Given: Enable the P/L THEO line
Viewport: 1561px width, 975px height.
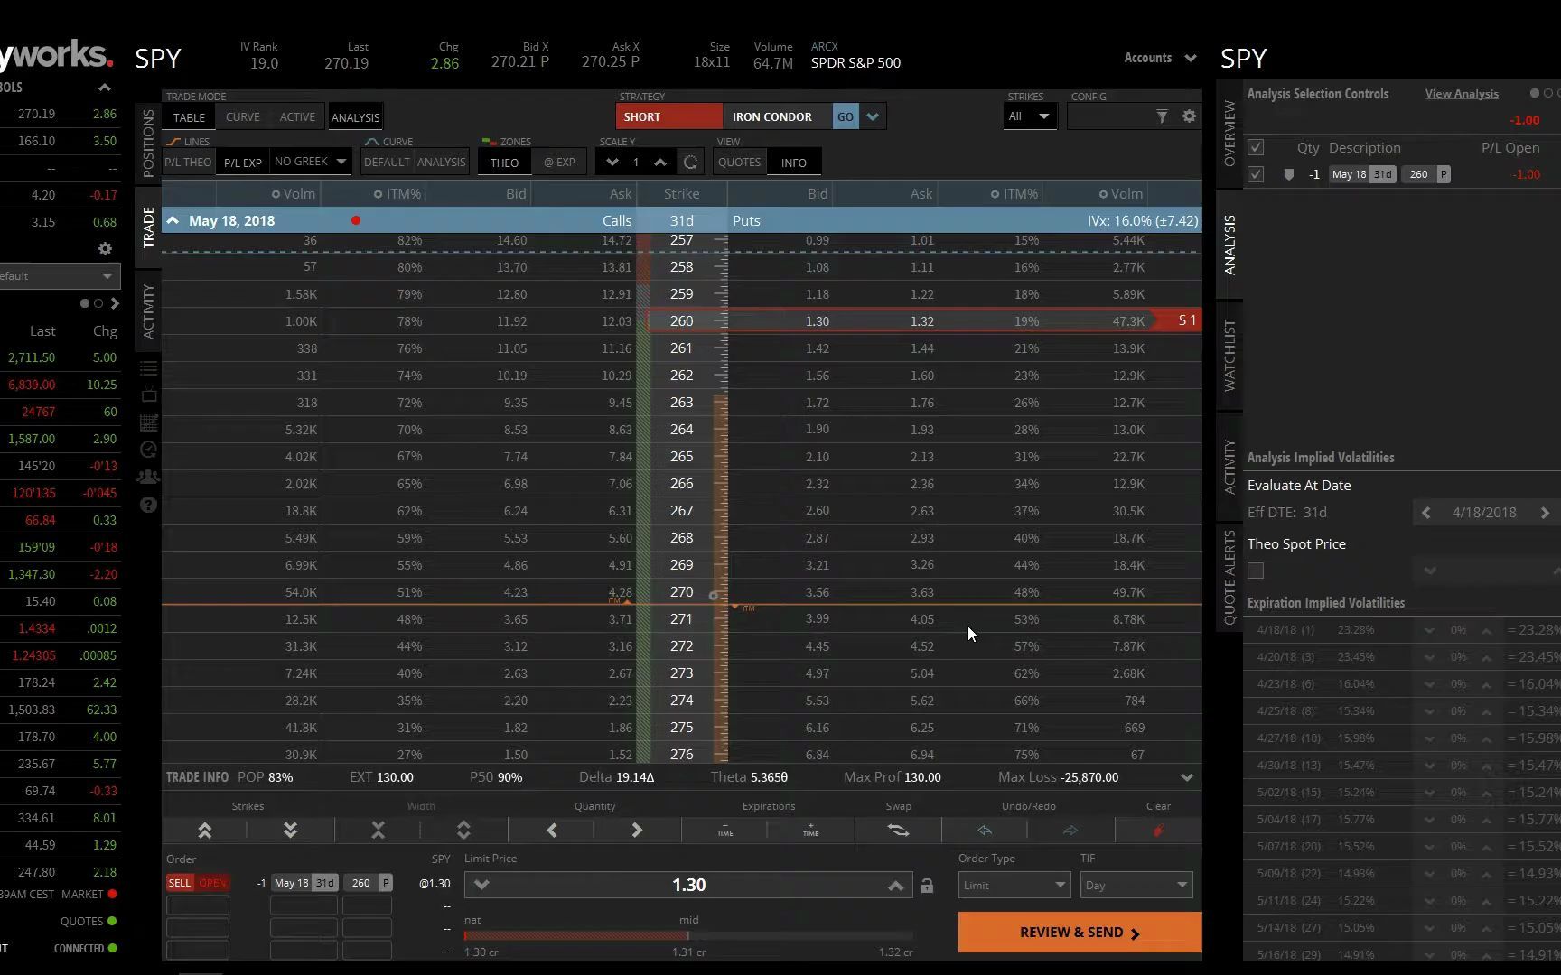Looking at the screenshot, I should coord(188,162).
